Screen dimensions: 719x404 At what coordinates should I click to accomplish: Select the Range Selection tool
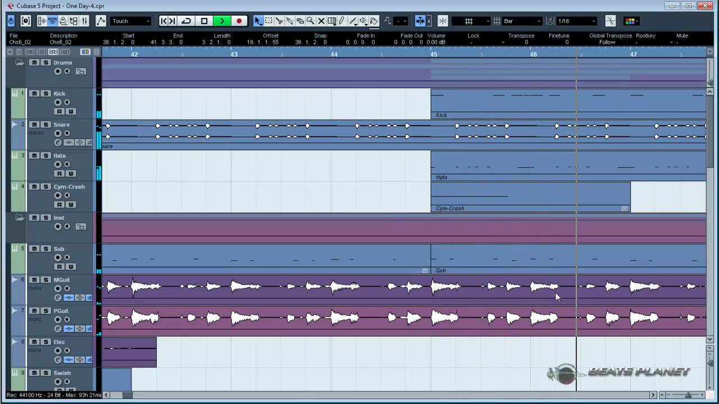pyautogui.click(x=269, y=21)
